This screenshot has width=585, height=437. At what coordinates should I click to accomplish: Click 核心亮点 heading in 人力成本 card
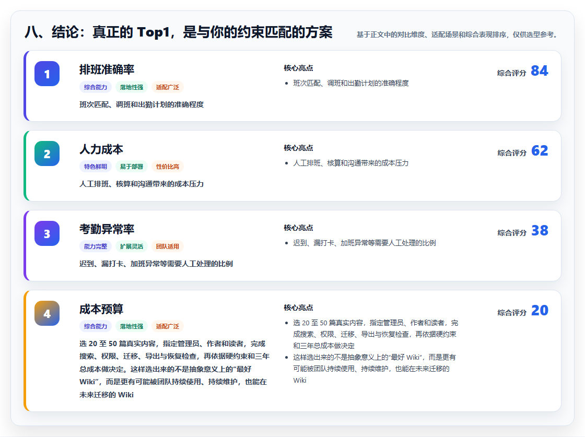298,148
